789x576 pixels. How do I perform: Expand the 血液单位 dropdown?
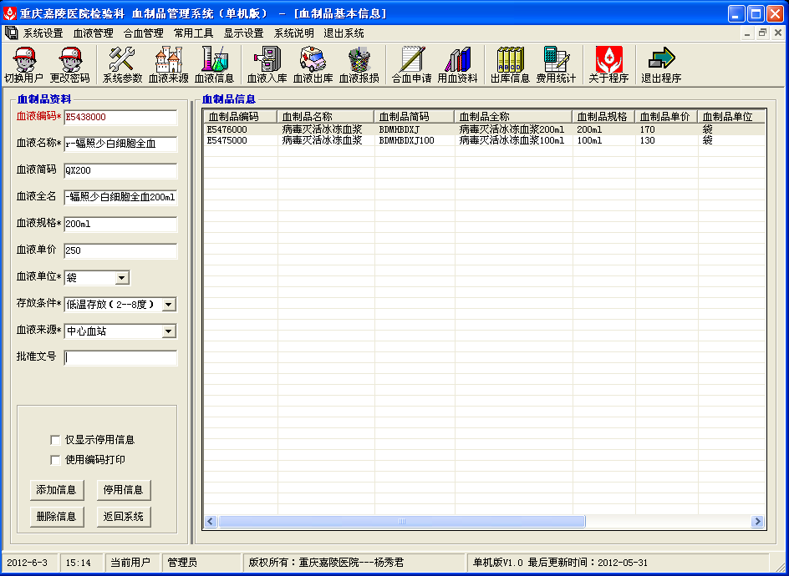point(122,277)
